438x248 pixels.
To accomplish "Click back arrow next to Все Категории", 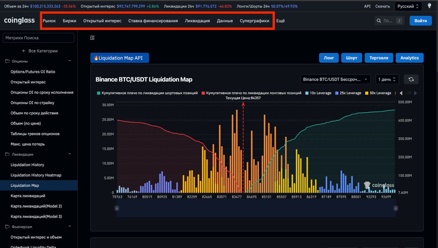I will pyautogui.click(x=24, y=51).
